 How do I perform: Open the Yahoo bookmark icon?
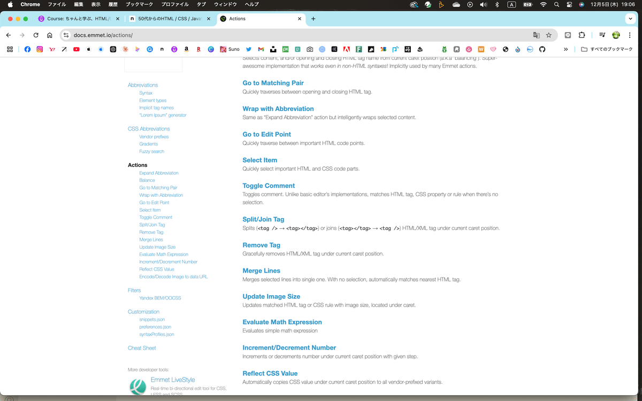[x=52, y=49]
